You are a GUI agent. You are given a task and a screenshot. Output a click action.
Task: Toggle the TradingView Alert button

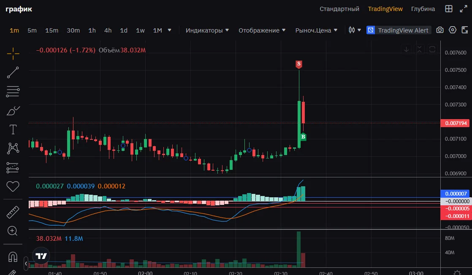pyautogui.click(x=399, y=30)
